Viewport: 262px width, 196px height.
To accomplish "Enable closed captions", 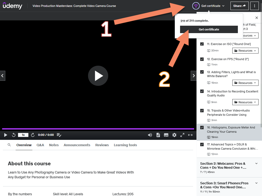I will click(x=166, y=135).
